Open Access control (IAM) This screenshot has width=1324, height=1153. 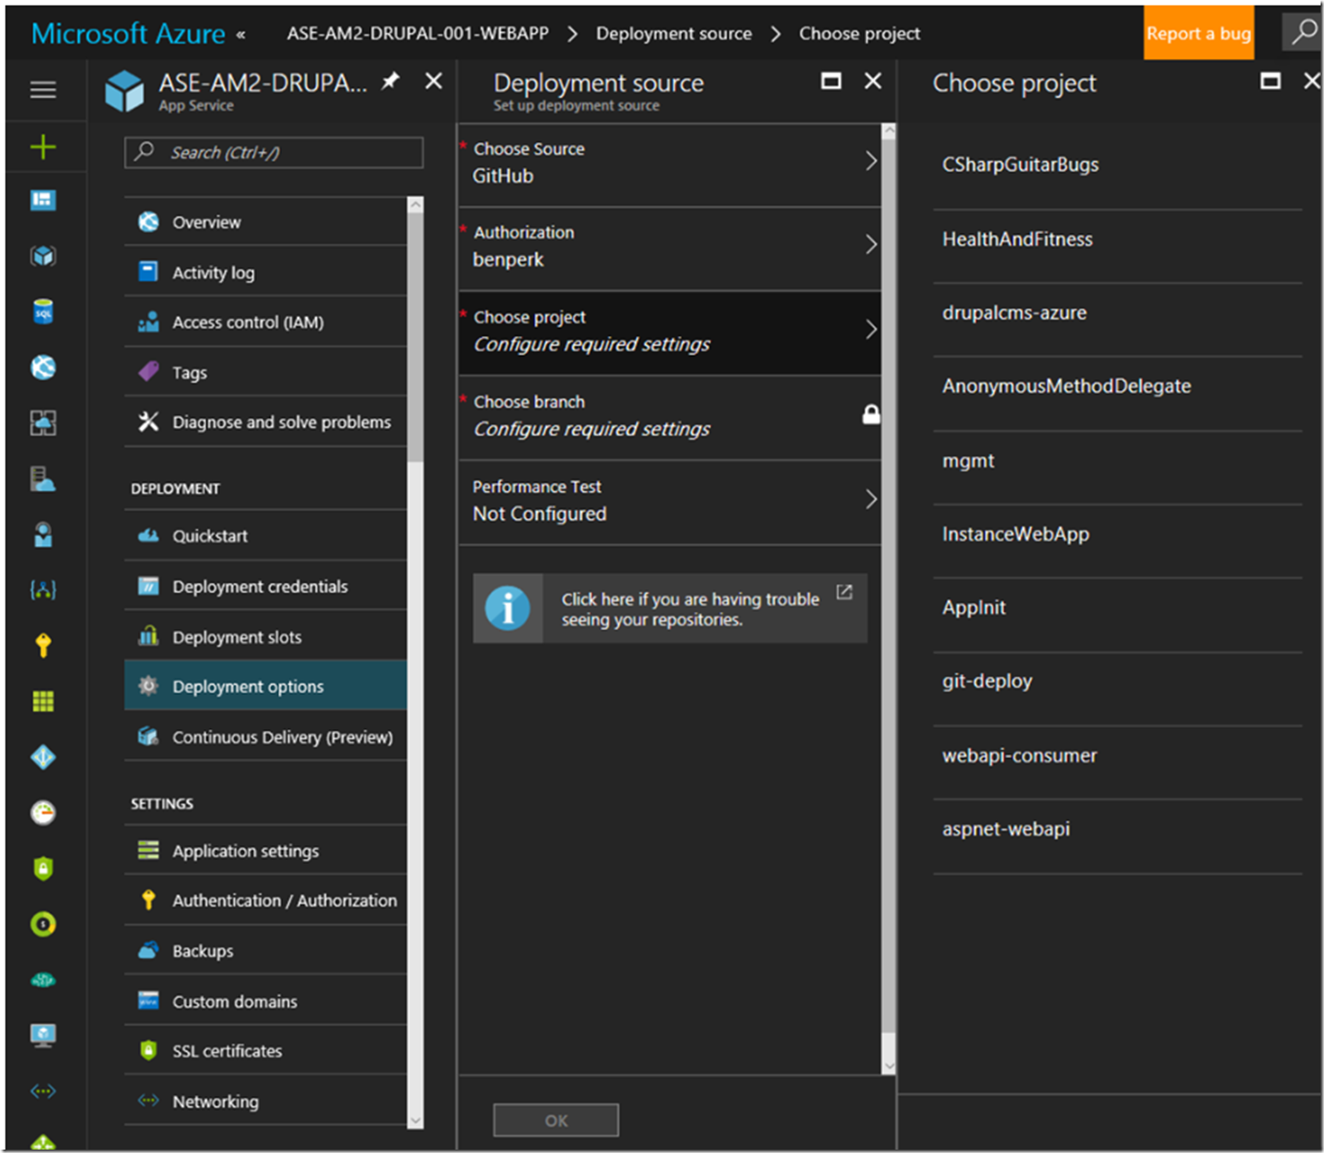pyautogui.click(x=266, y=322)
